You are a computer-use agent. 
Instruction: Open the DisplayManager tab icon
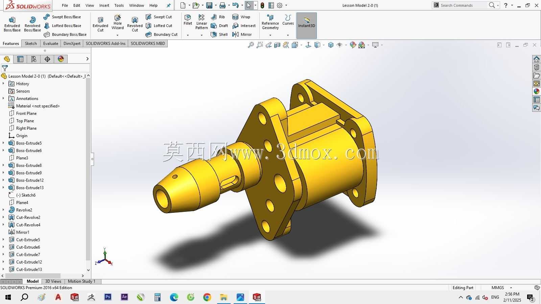[x=61, y=59]
